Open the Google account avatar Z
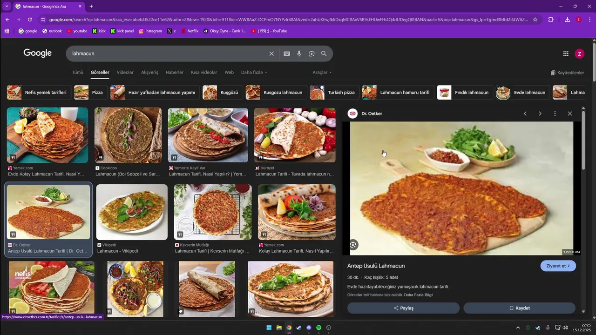596x335 pixels. 579,54
